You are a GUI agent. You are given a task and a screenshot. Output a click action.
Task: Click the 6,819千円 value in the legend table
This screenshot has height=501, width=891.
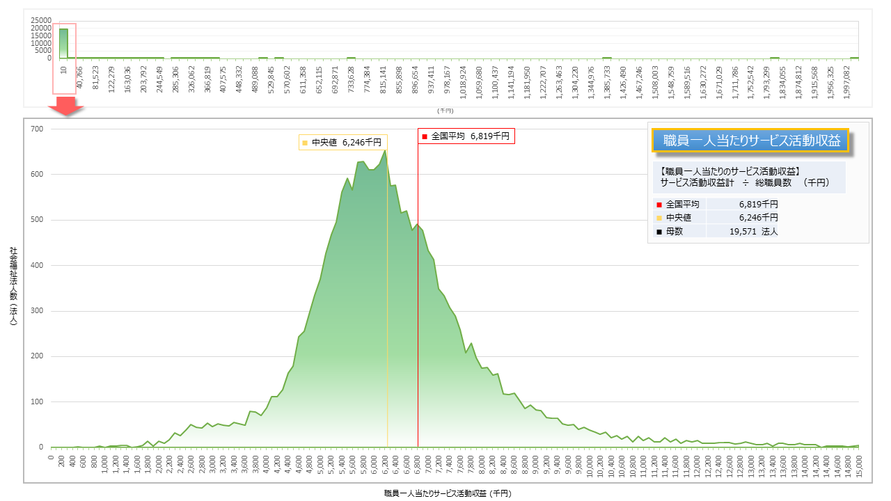click(x=758, y=205)
